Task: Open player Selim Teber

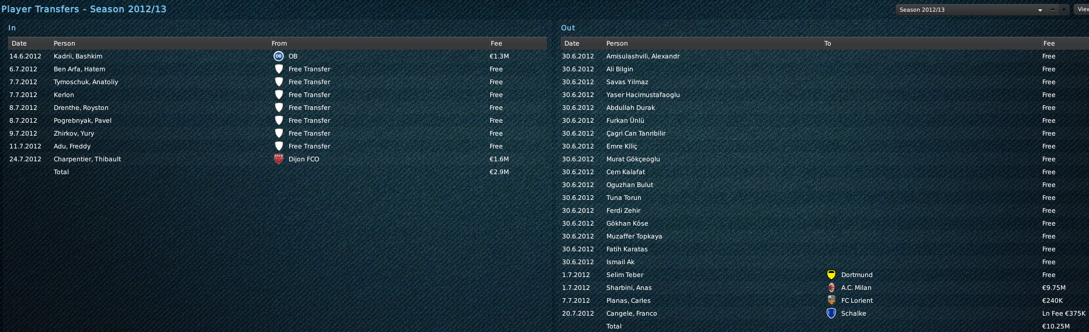Action: pyautogui.click(x=625, y=275)
